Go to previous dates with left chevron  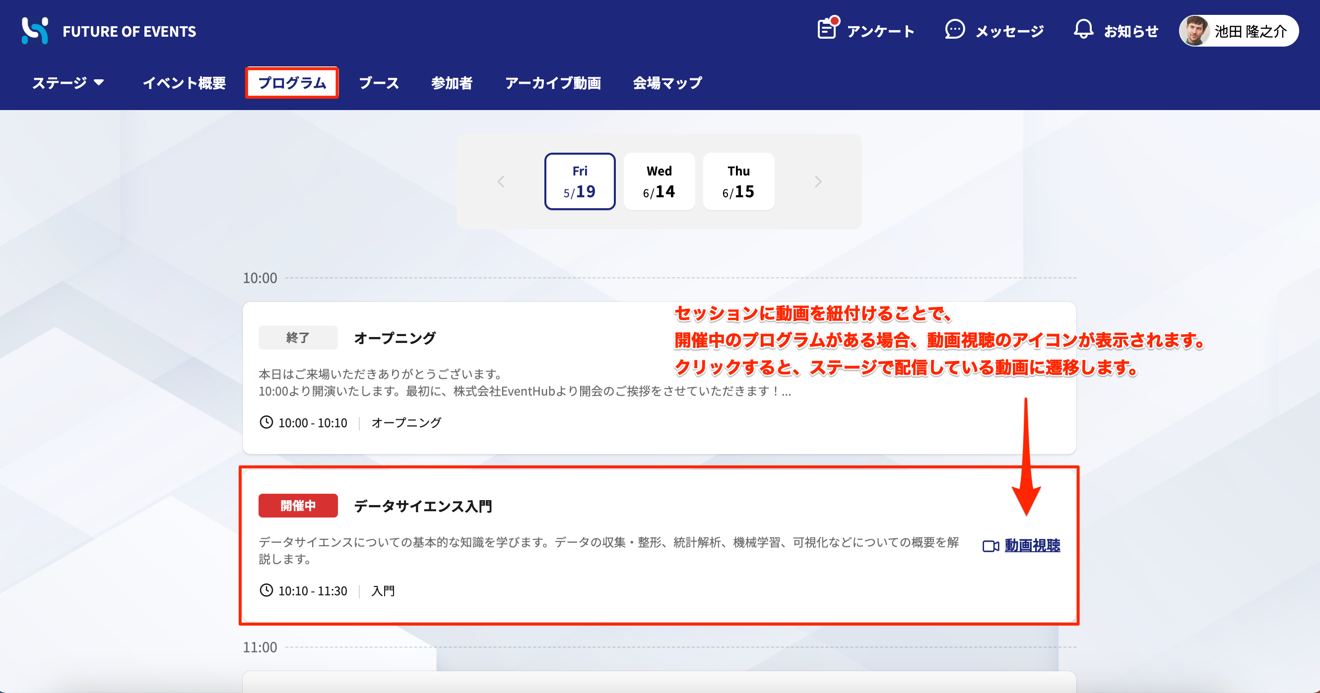point(501,182)
